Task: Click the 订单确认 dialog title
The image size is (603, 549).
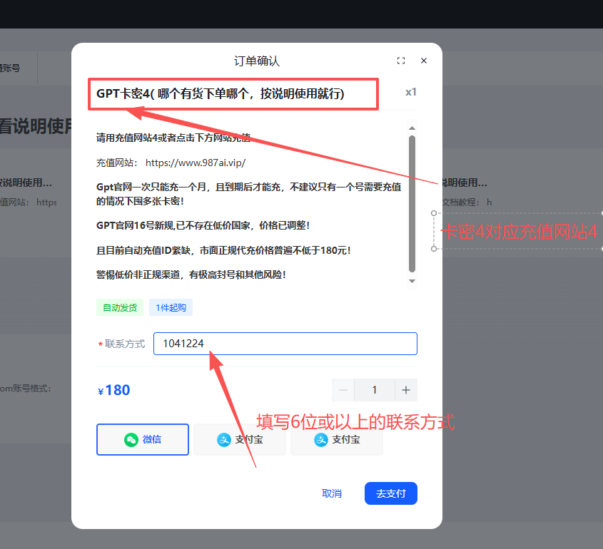Action: 258,61
